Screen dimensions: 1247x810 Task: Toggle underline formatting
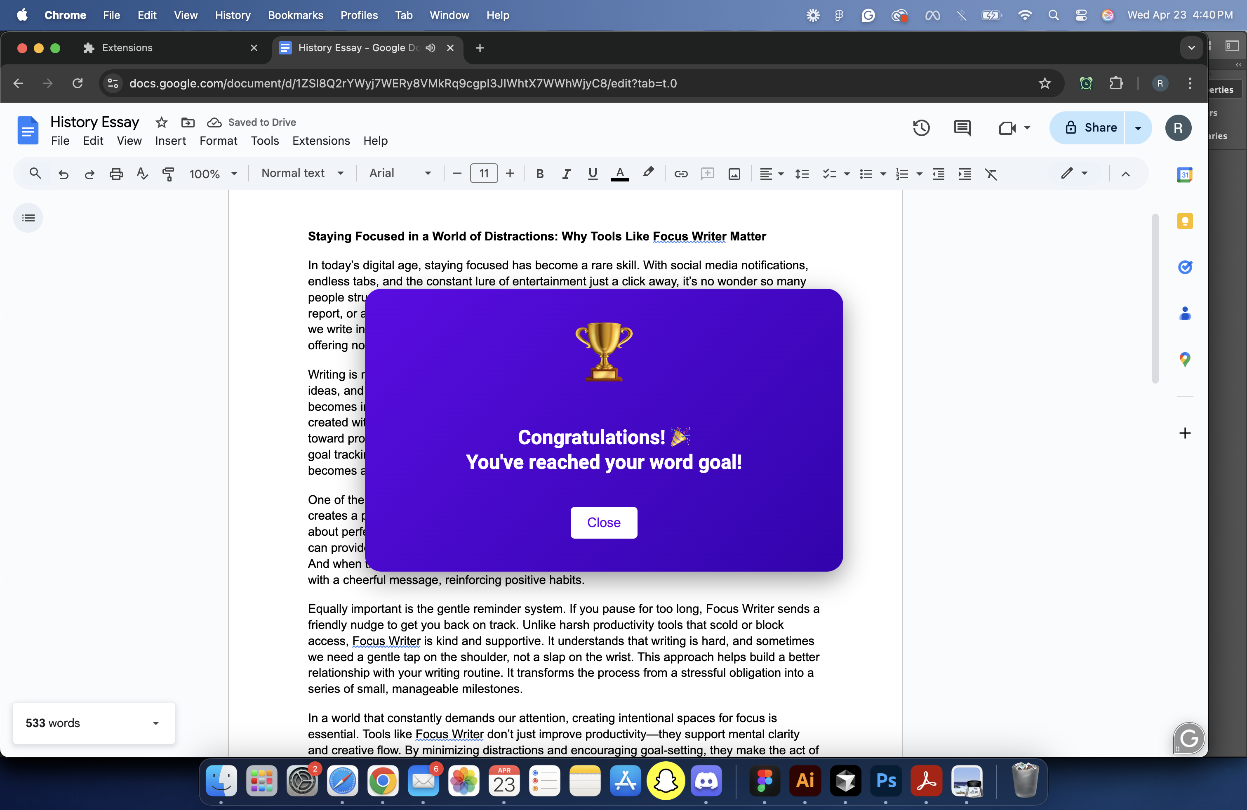(x=593, y=173)
